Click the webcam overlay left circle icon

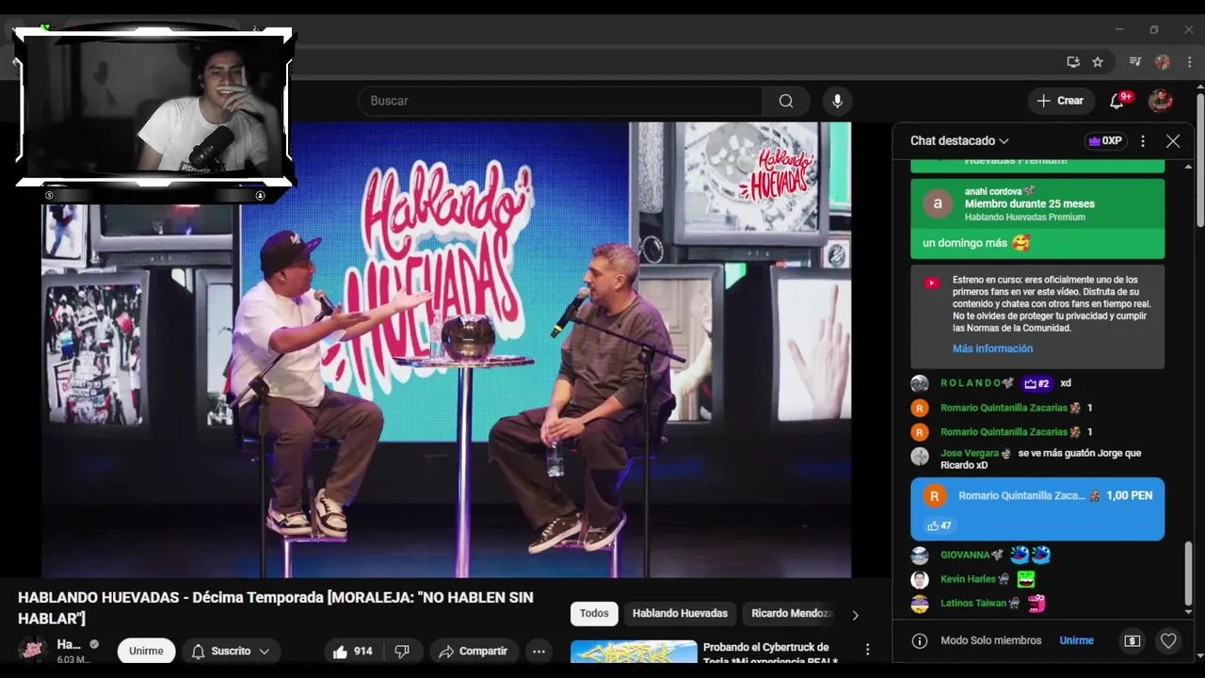[x=49, y=196]
